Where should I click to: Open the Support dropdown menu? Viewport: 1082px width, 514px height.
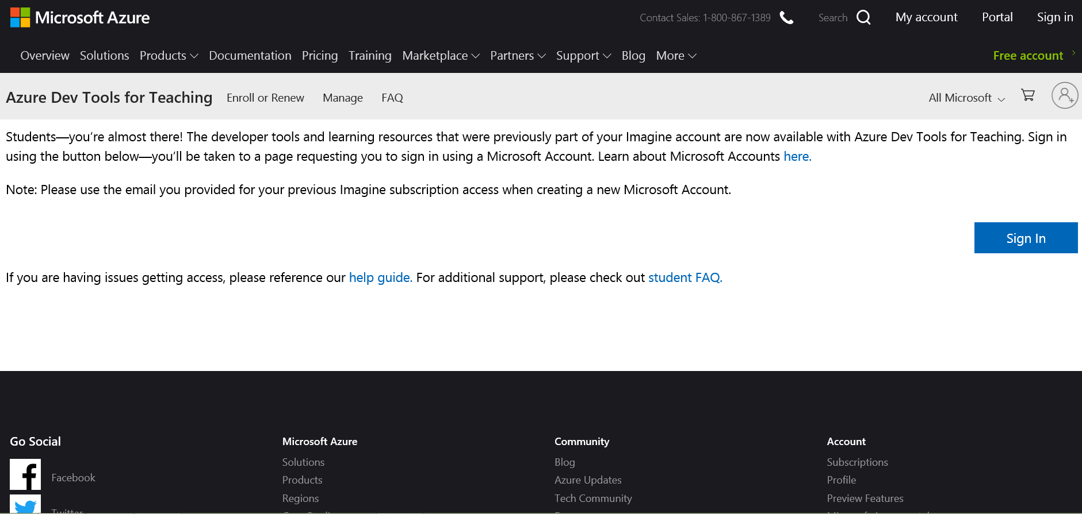click(583, 56)
